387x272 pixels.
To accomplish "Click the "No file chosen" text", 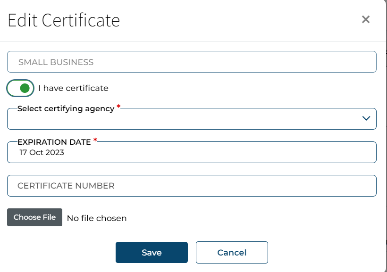I will click(97, 218).
